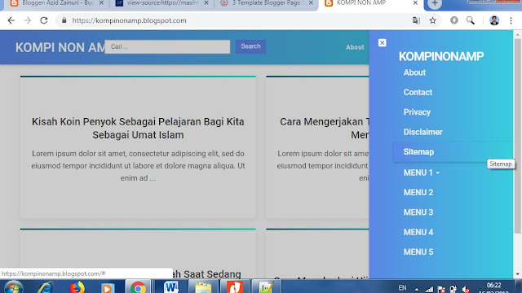Click the padlock site info icon

click(64, 20)
